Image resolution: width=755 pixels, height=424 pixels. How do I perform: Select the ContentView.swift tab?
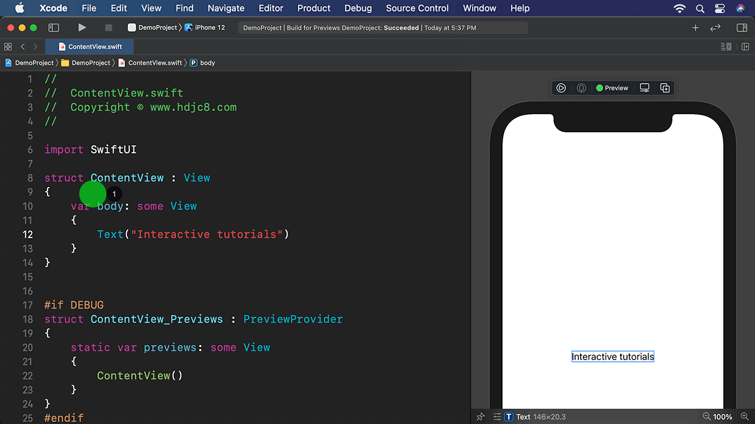(x=90, y=47)
